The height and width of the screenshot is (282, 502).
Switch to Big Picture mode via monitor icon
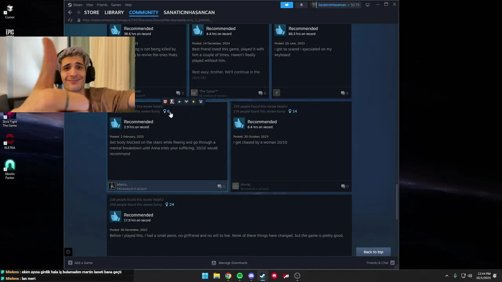367,5
